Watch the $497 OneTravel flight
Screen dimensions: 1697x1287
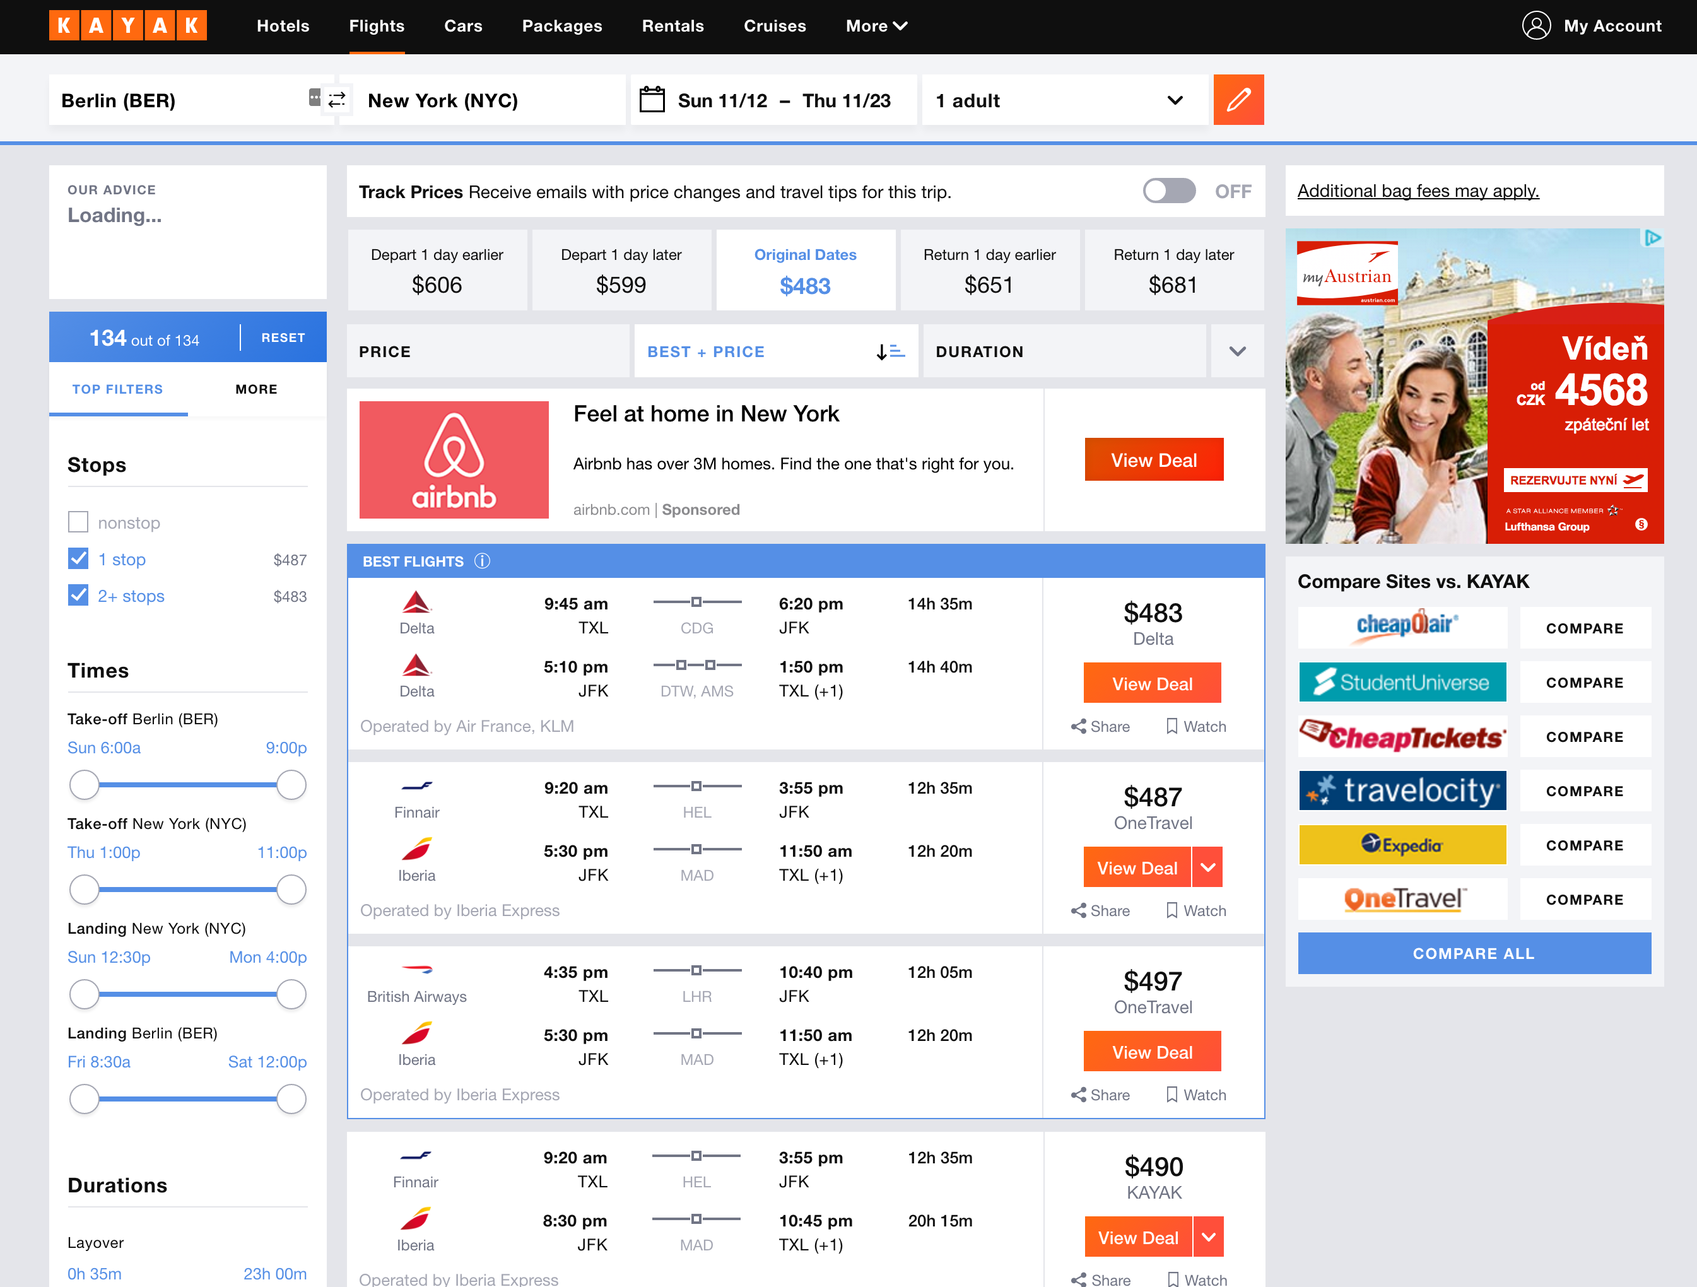coord(1195,1095)
